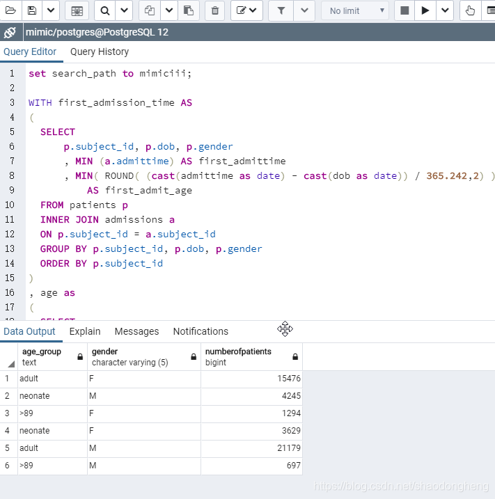Click the numberofpatients column header
Screen dimensions: 495x499
tap(251, 357)
